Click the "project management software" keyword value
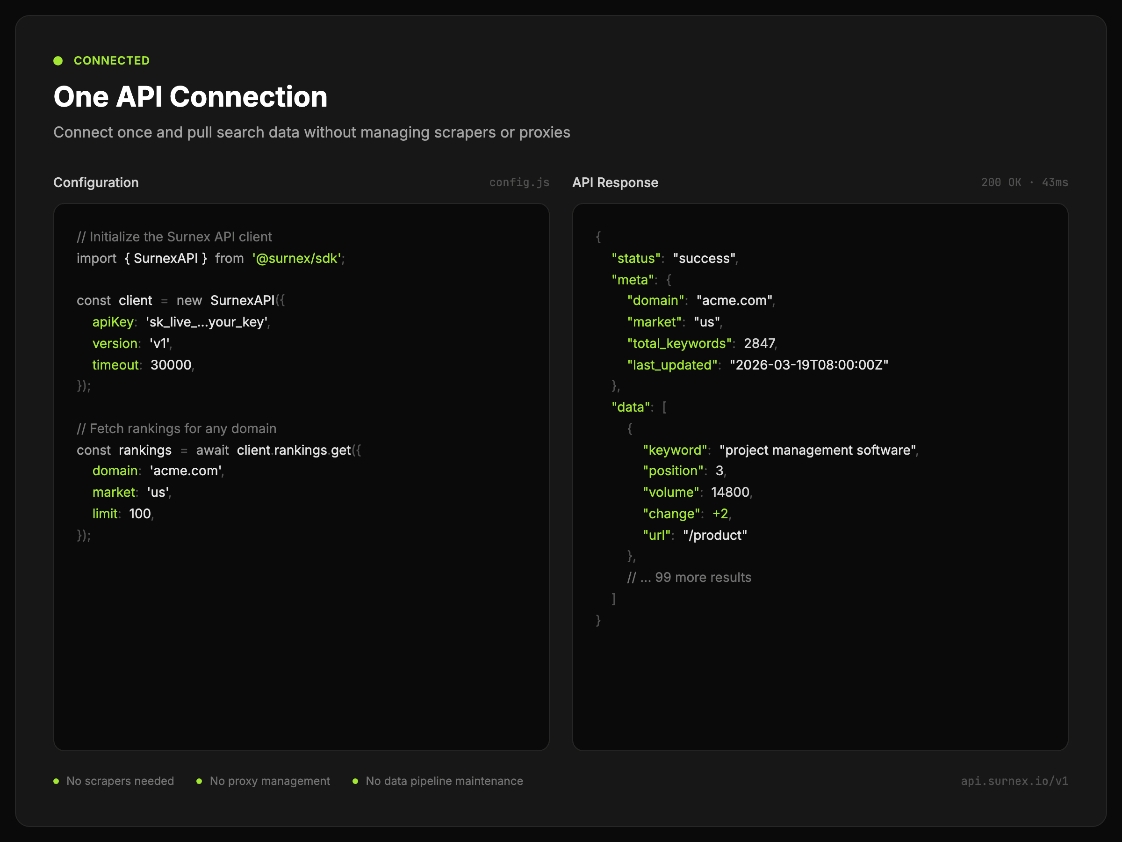Screen dimensions: 1122x842 pos(817,450)
